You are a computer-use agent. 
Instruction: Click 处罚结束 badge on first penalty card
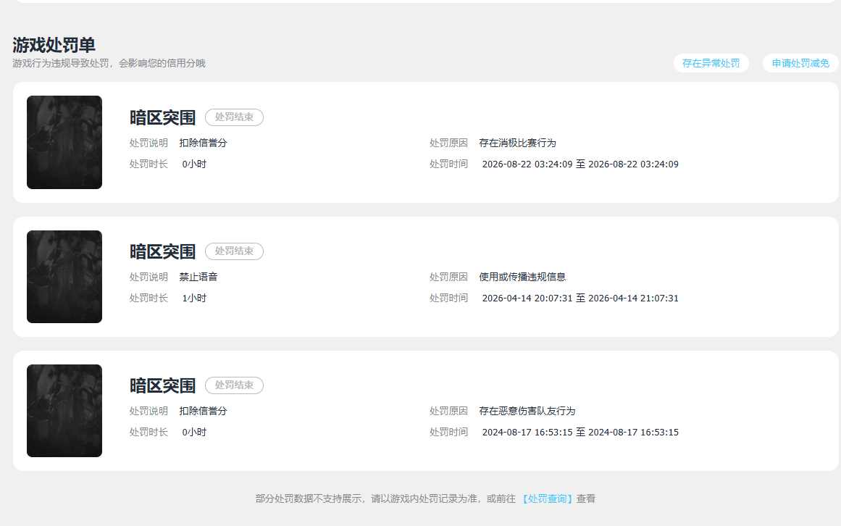pos(235,117)
